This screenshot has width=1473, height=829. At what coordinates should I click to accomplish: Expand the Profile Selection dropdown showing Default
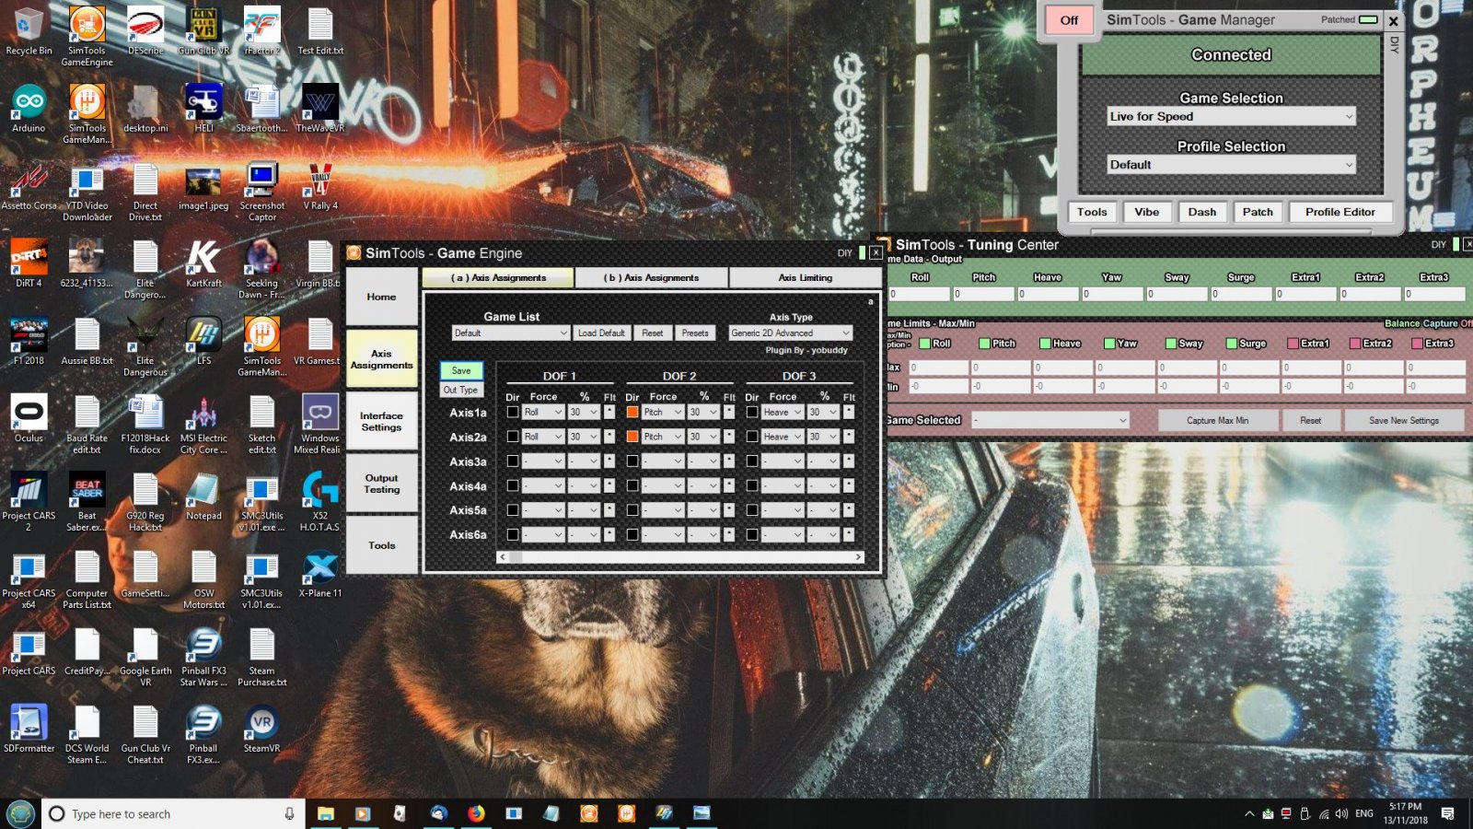[x=1231, y=165]
